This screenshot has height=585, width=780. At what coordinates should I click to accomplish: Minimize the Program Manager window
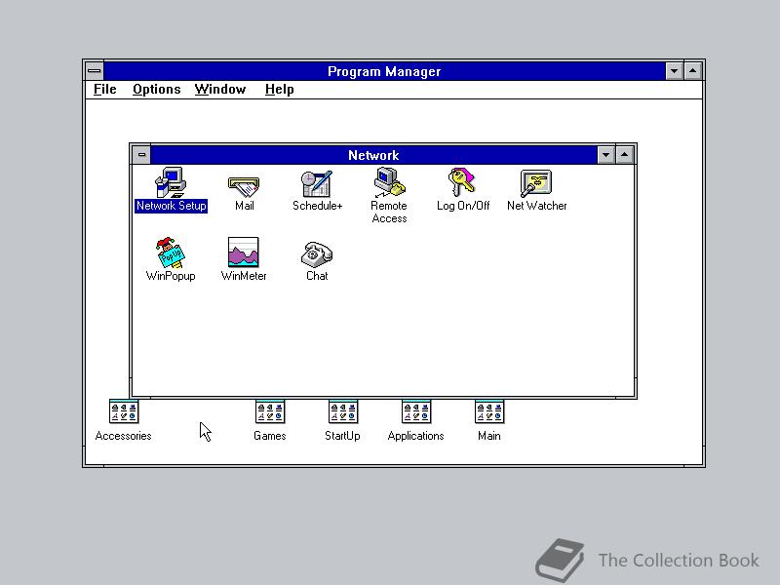click(x=674, y=71)
